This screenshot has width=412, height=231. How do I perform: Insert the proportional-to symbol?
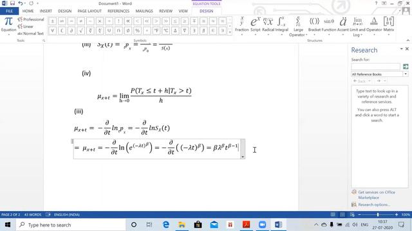(128, 21)
